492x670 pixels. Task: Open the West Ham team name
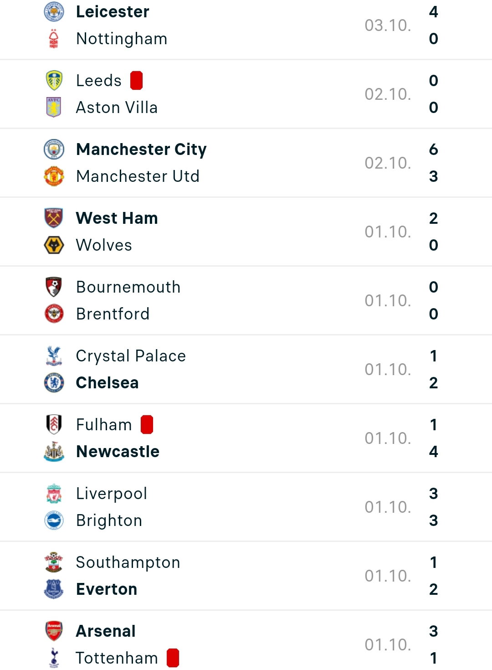coord(117,218)
